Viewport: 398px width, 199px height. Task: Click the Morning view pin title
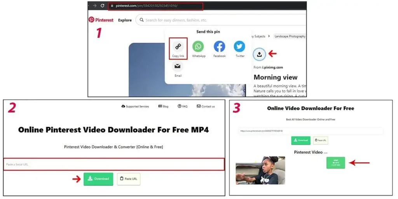coord(276,77)
